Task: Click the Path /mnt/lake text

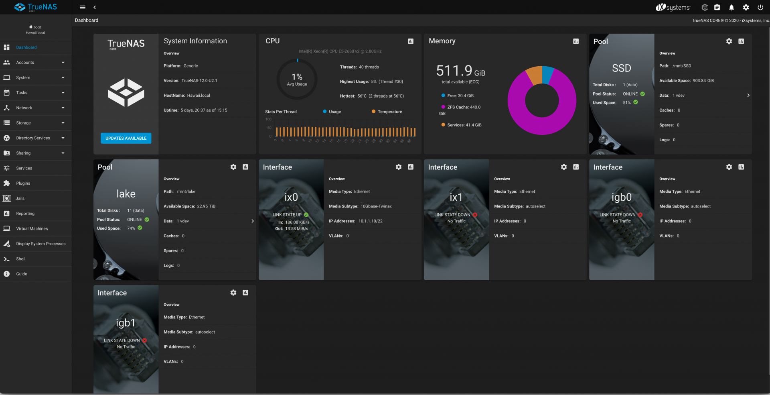Action: coord(180,191)
